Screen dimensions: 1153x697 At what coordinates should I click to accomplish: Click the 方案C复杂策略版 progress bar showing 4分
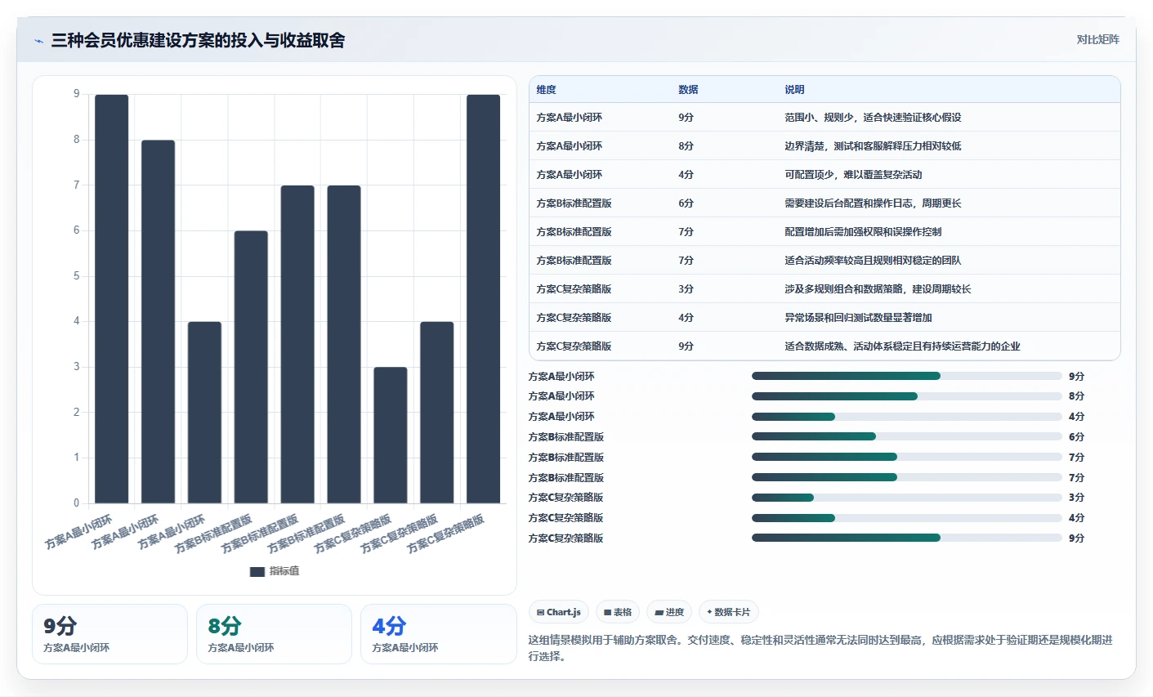[x=906, y=517]
